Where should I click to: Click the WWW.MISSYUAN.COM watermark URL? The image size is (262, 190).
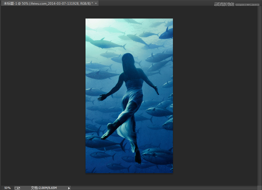[x=247, y=5]
